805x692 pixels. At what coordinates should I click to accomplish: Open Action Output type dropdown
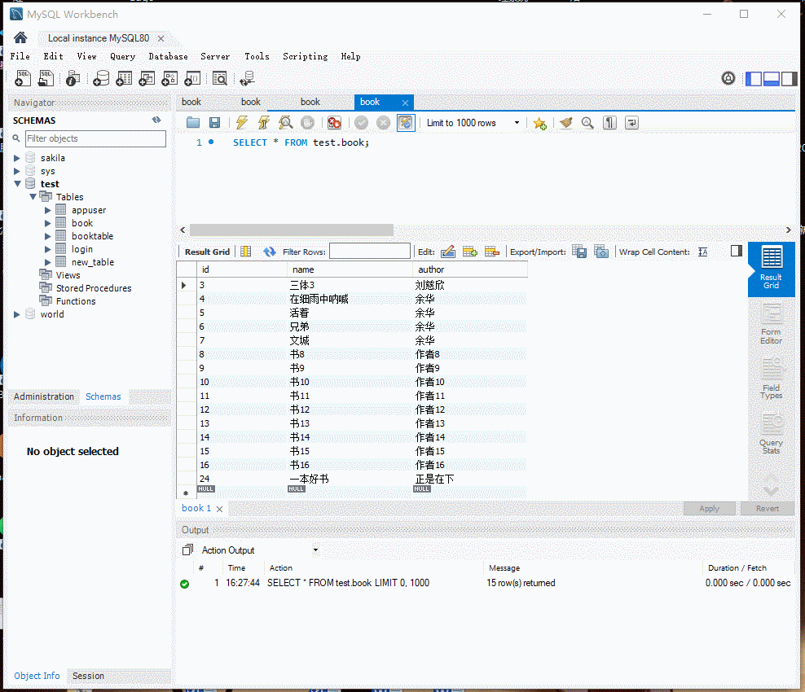(315, 550)
